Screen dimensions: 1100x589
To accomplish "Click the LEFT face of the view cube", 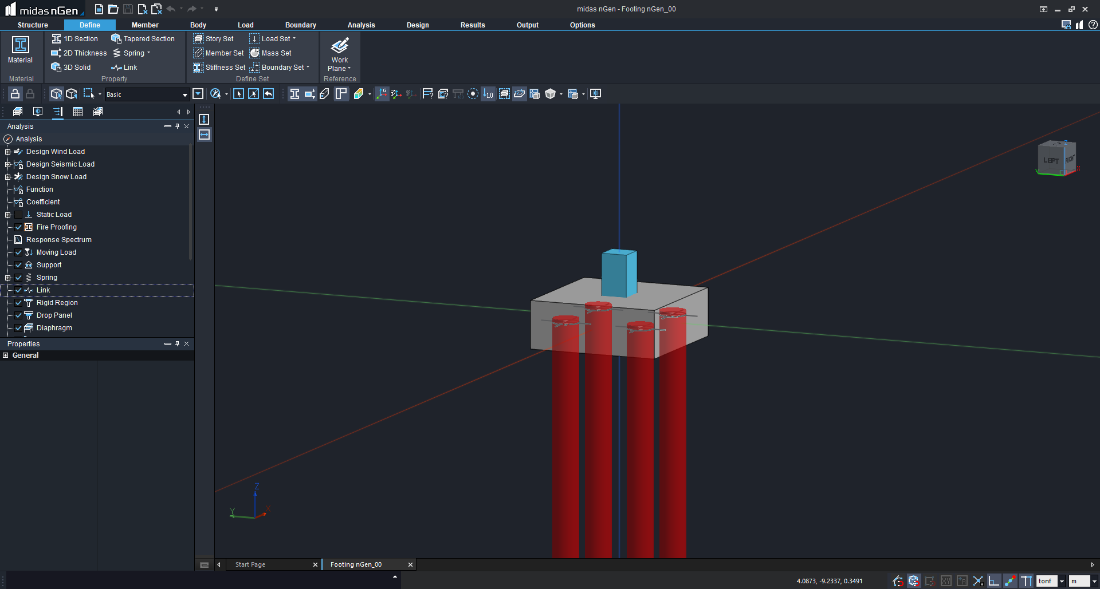I will point(1051,160).
